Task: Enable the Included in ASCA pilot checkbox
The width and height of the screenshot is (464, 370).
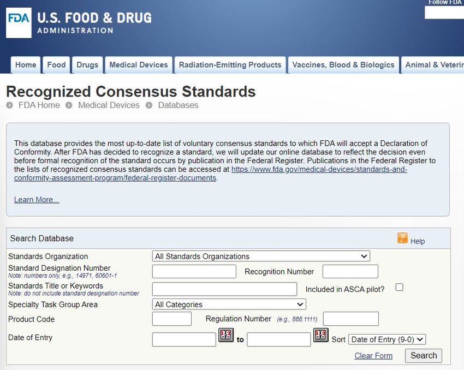Action: point(399,287)
